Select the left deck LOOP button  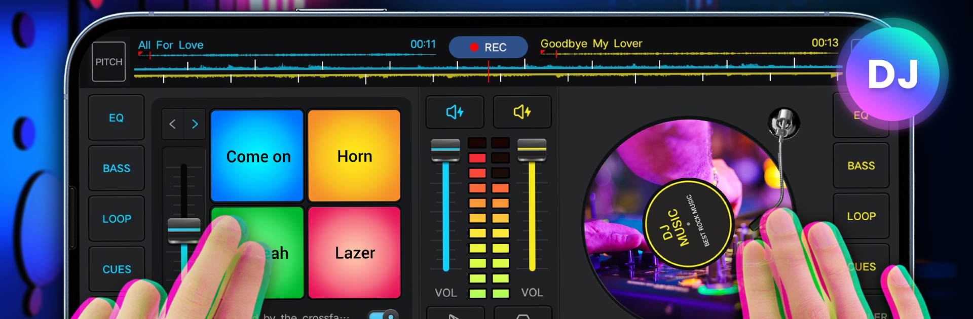click(x=116, y=219)
